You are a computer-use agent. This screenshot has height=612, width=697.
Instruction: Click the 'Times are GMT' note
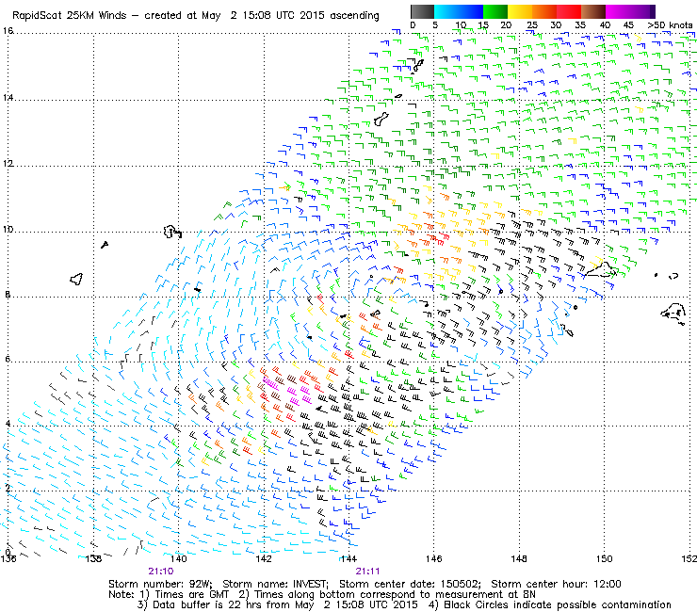click(192, 594)
